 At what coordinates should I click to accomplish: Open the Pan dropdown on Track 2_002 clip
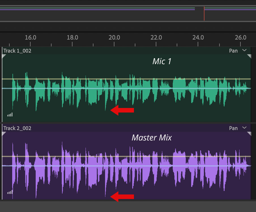[x=244, y=128]
